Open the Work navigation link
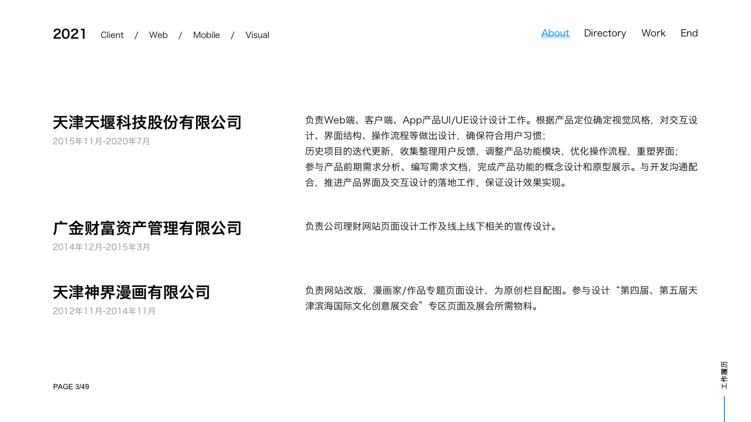The width and height of the screenshot is (751, 422). 653,33
